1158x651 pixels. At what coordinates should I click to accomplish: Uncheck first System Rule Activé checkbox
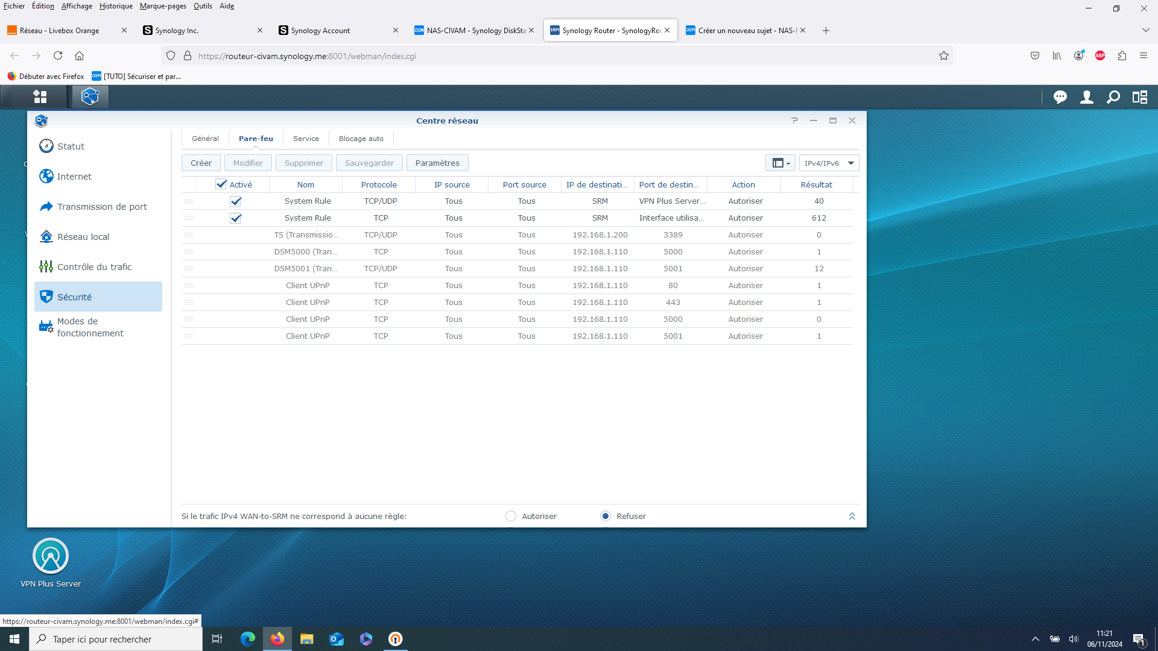click(x=236, y=201)
